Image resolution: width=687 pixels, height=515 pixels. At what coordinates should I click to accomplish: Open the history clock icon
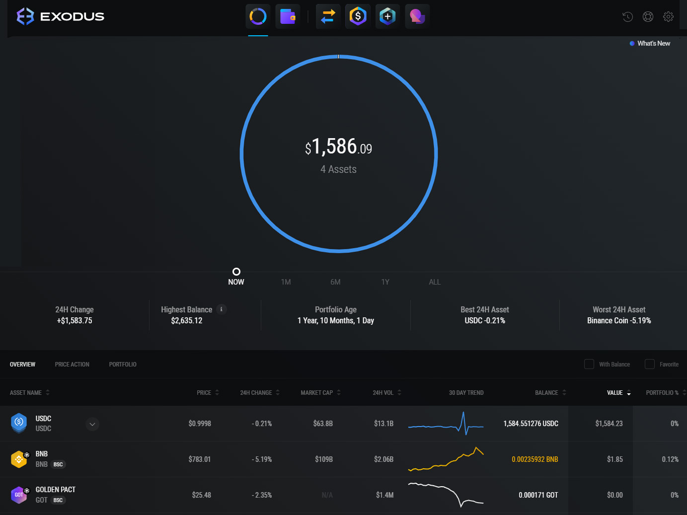[x=628, y=17]
